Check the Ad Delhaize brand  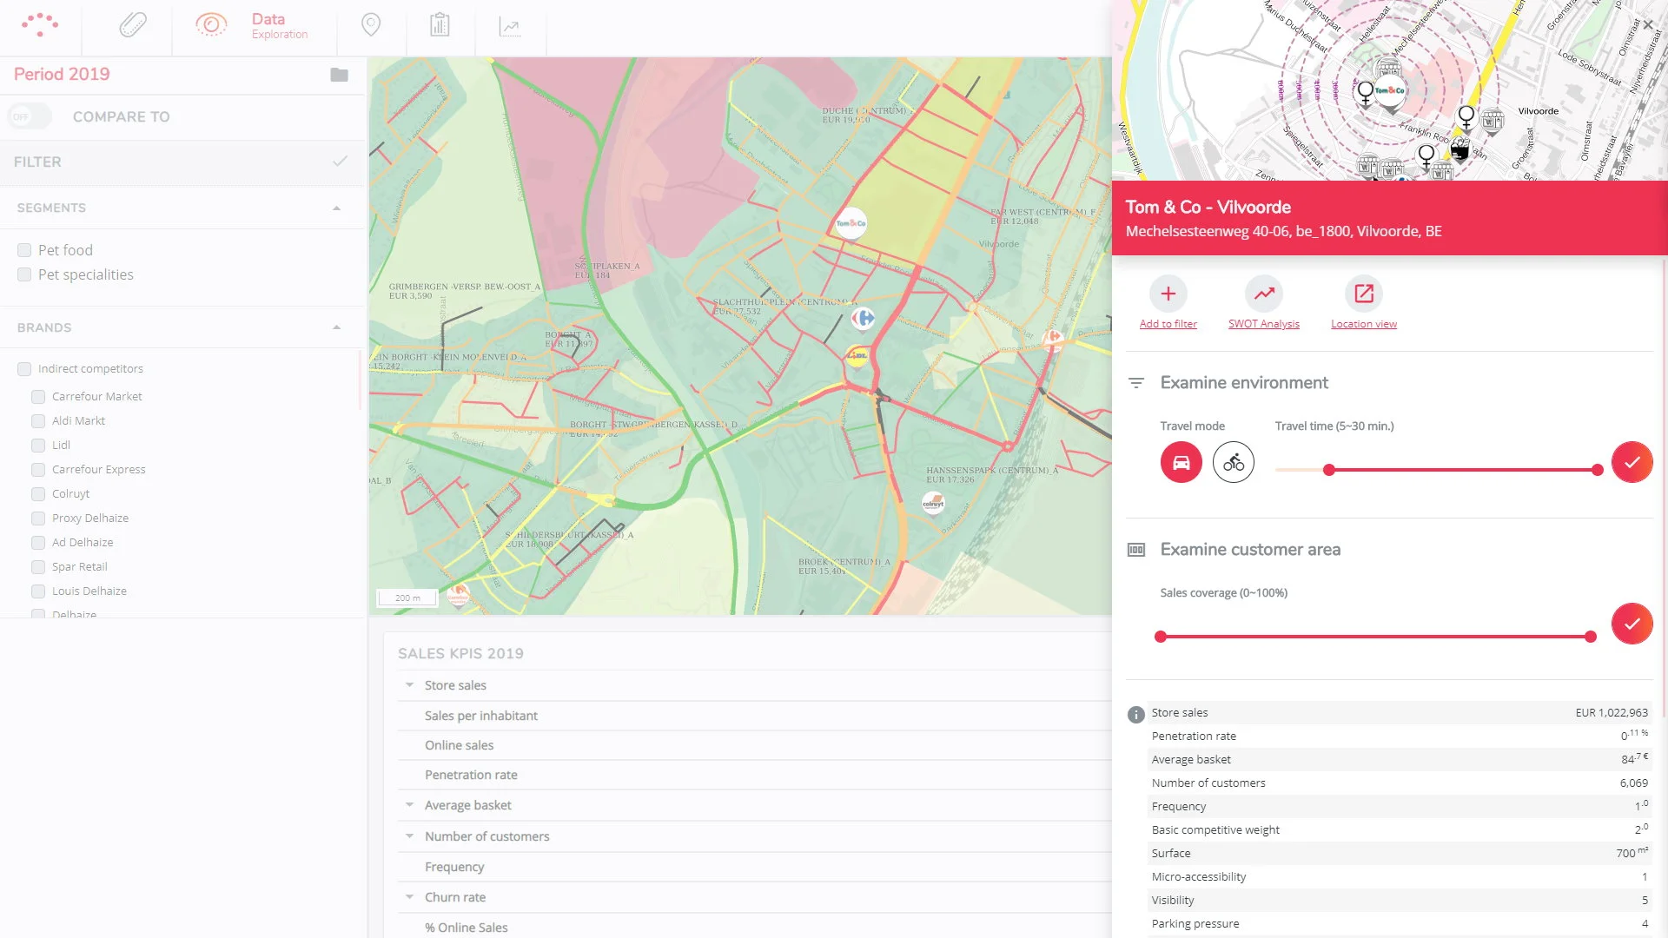[x=38, y=543]
